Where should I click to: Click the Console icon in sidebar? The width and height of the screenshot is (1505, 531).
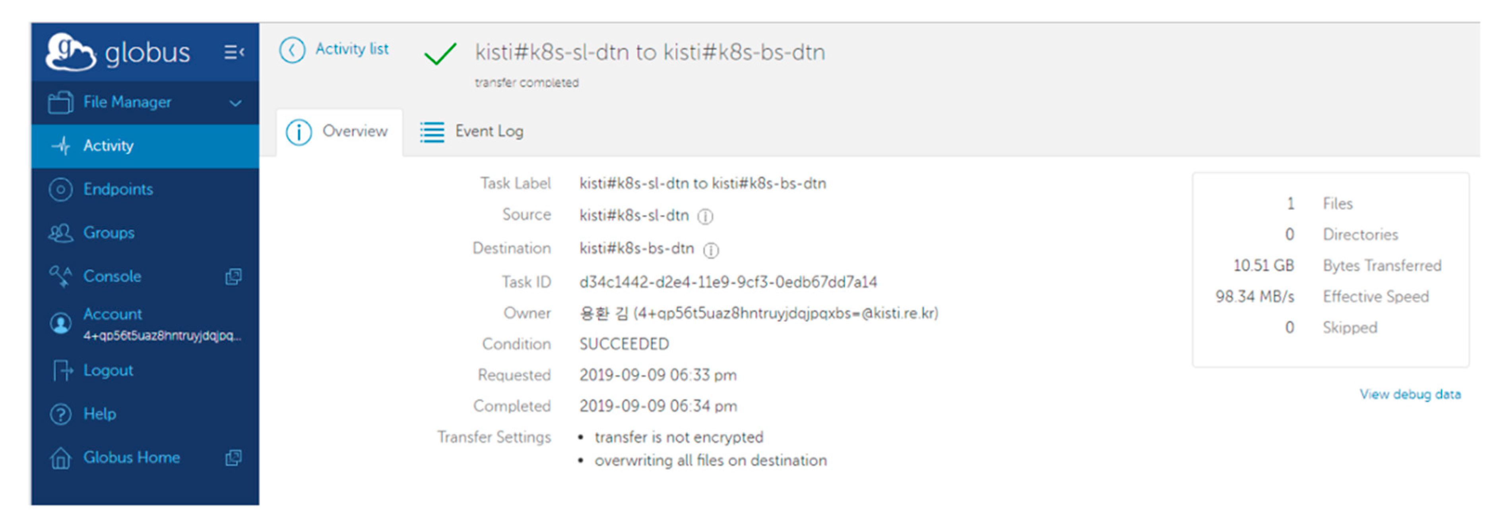coord(61,276)
